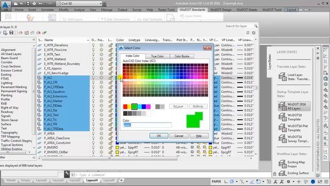The image size is (330, 186).
Task: Click the plot printer icon for P_BMGRD
Action: 192,147
